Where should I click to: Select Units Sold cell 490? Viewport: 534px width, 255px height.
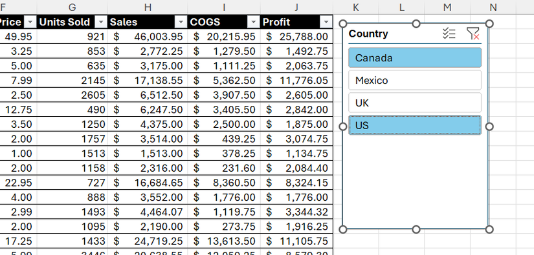(72, 110)
